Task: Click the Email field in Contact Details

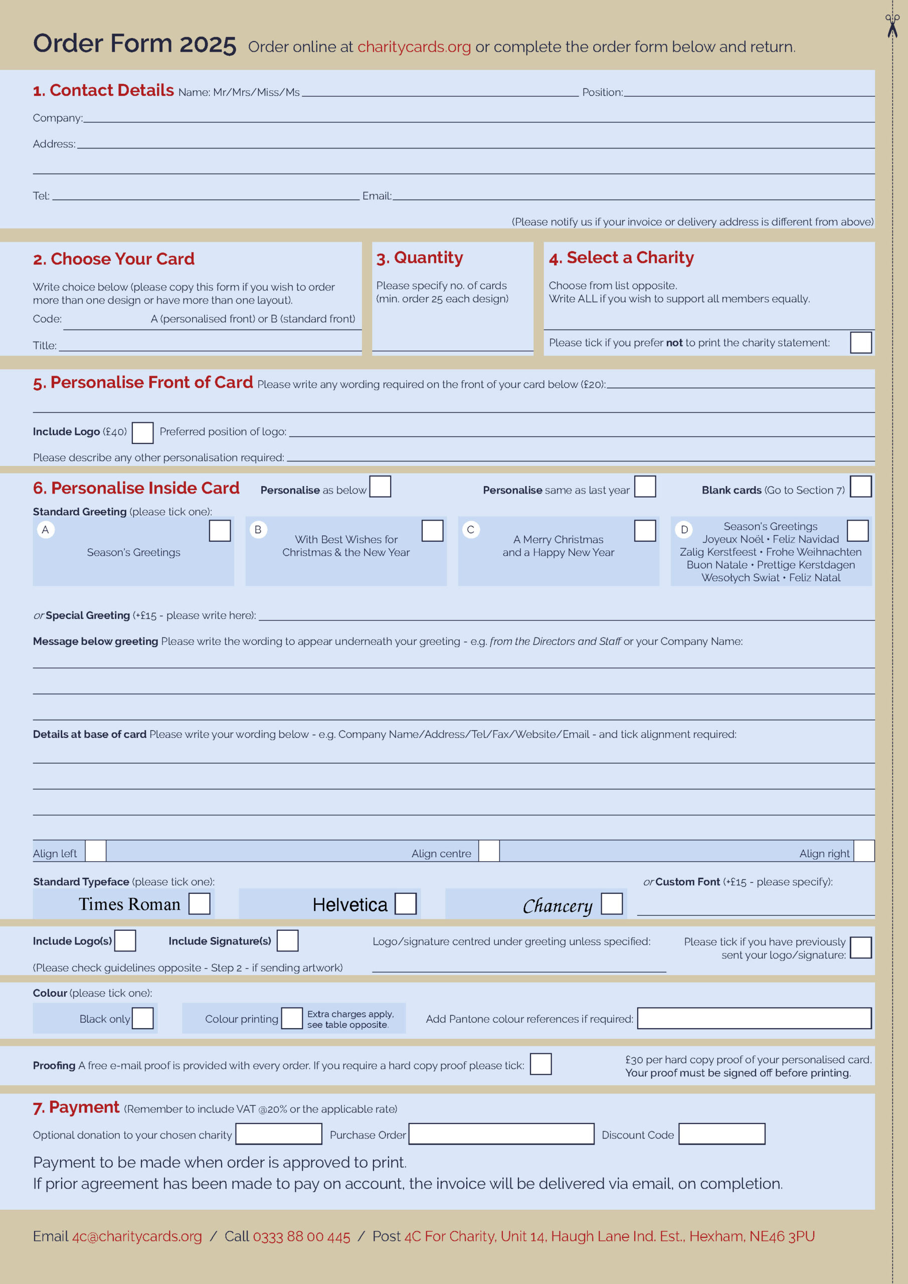Action: [633, 195]
